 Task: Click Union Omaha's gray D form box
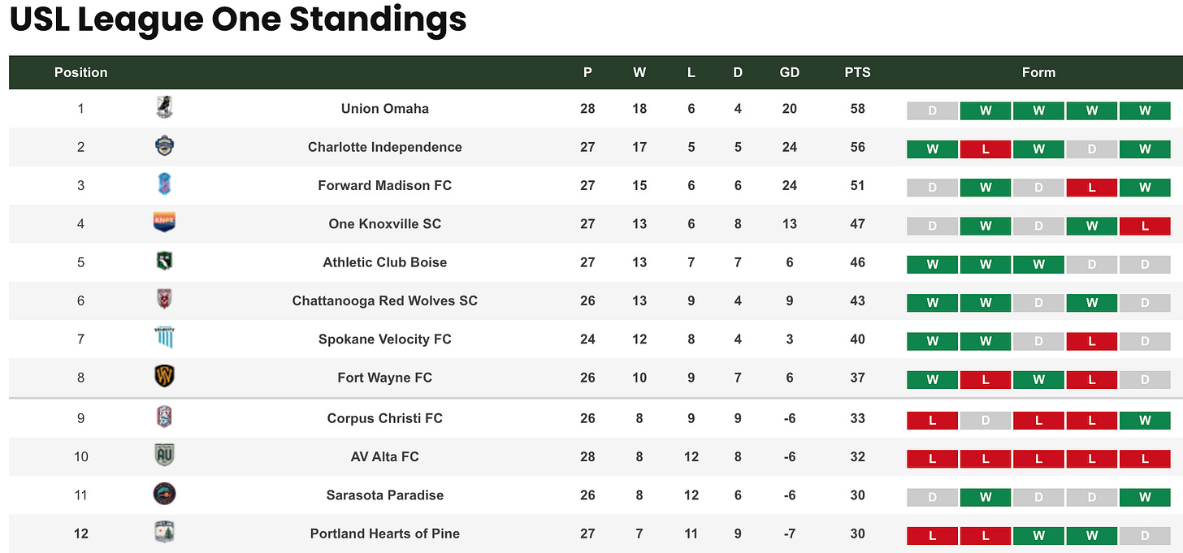(x=932, y=111)
